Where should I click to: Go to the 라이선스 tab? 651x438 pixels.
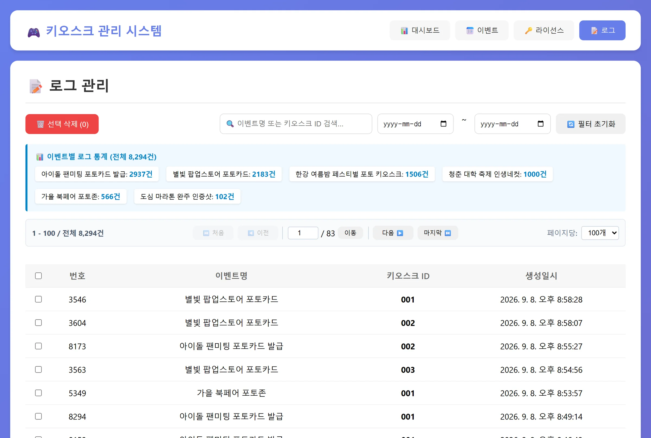[544, 30]
